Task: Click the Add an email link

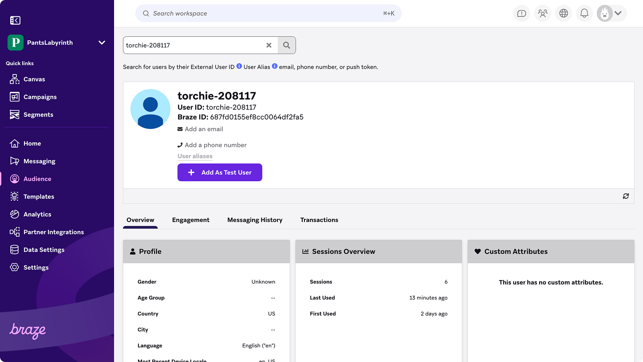Action: pyautogui.click(x=200, y=129)
